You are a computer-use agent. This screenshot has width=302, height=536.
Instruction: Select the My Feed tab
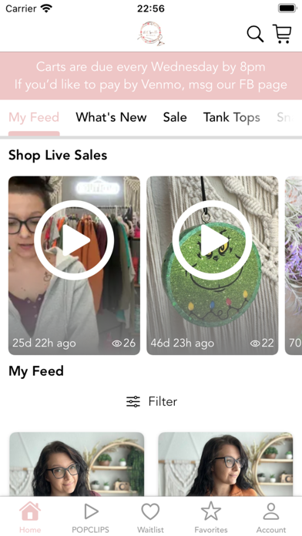tap(34, 118)
